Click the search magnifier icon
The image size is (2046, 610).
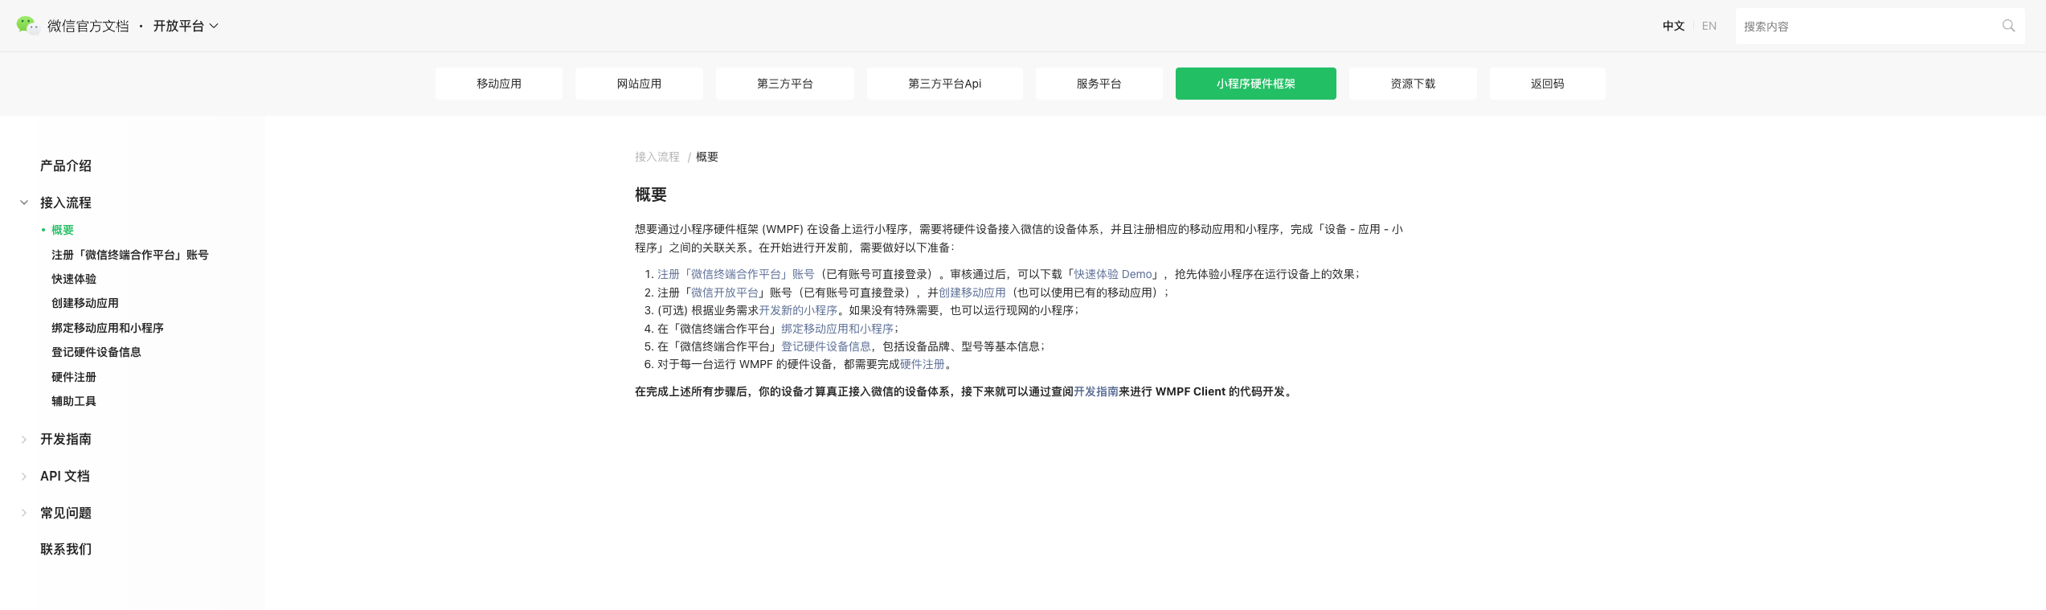[x=2008, y=26]
